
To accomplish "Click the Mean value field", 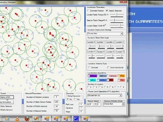I will coord(81,111).
